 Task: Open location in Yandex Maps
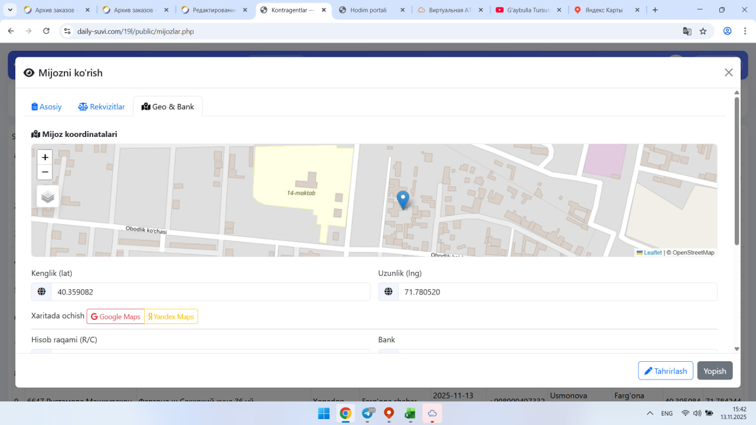tap(171, 316)
